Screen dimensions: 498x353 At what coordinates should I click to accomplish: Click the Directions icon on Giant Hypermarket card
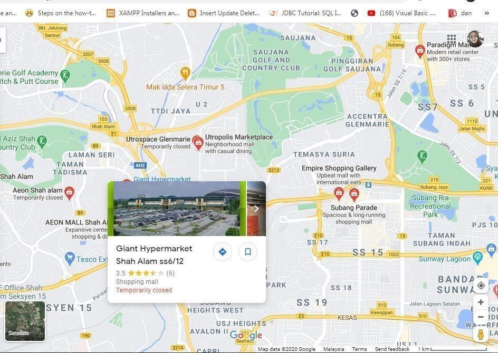[x=222, y=252]
